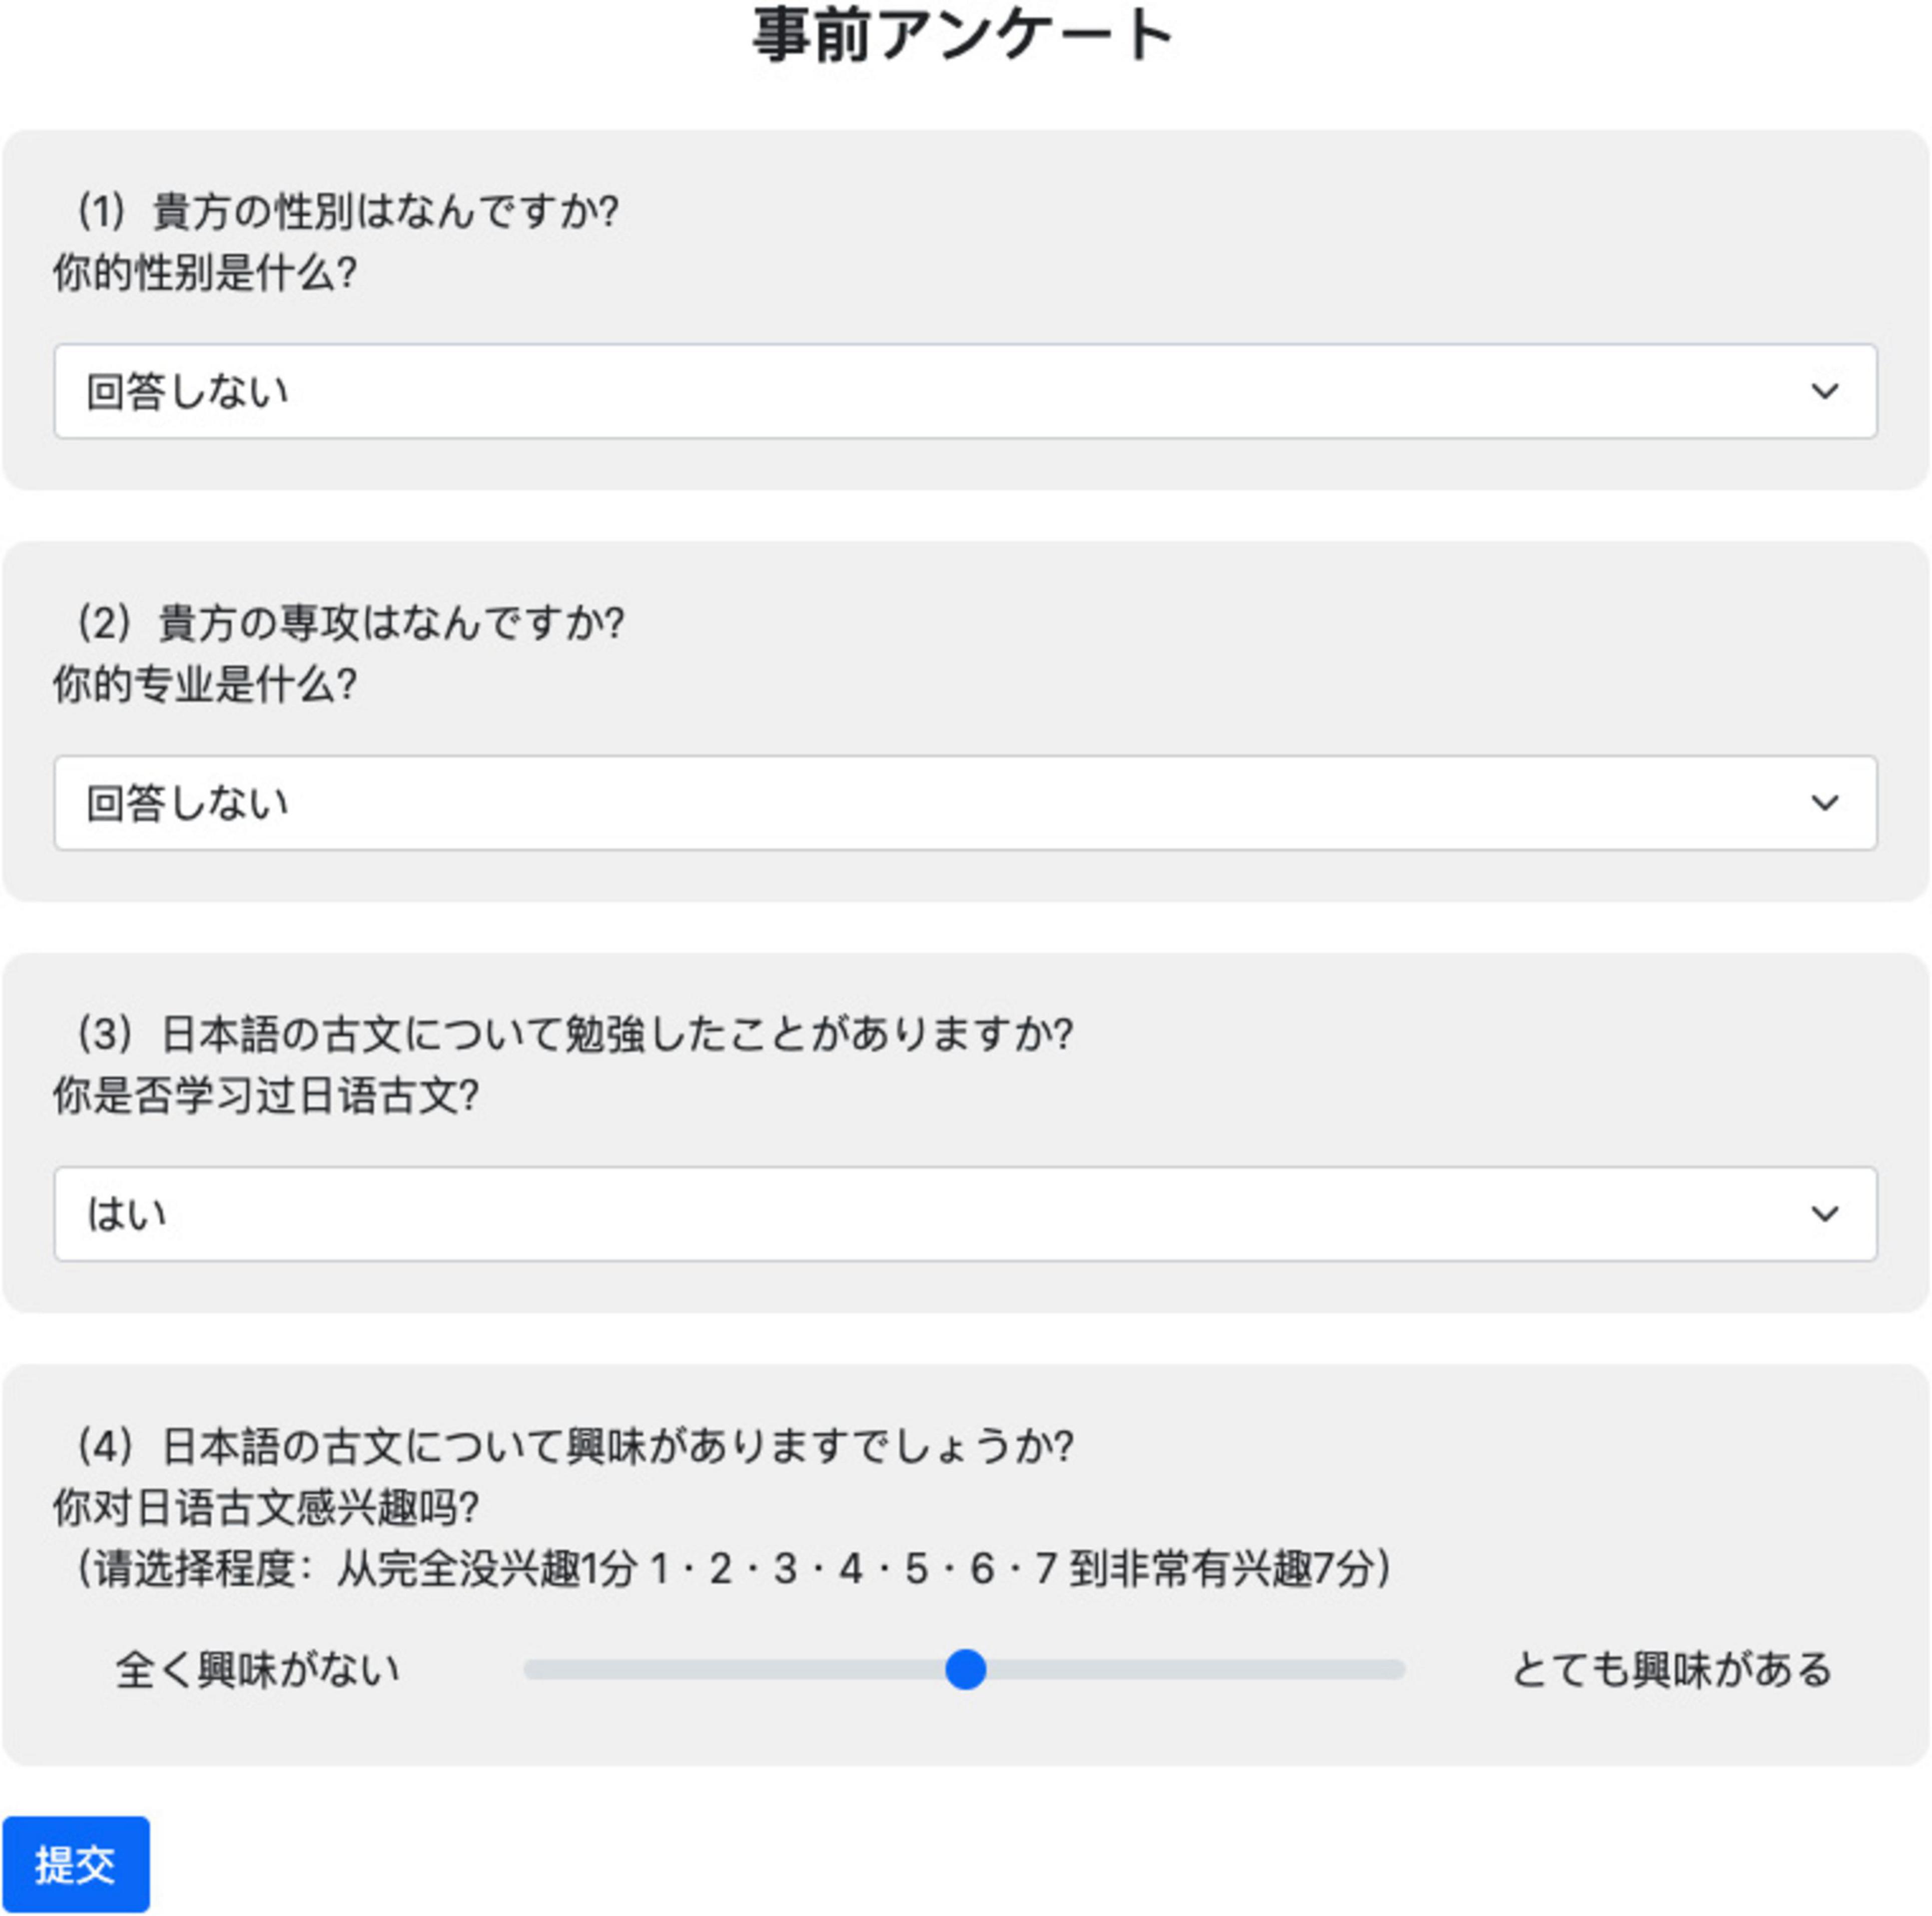This screenshot has width=1932, height=1916.
Task: Click the chevron arrow in the はい select box
Action: 1824,1214
